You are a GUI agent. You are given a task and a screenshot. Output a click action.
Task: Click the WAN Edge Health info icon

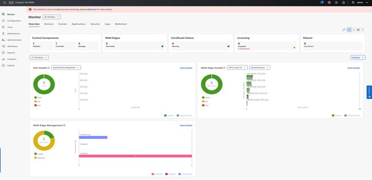(x=224, y=68)
